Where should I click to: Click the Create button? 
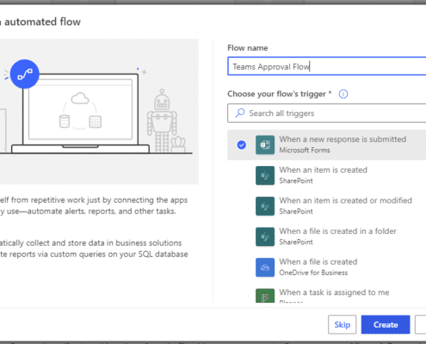coord(386,324)
